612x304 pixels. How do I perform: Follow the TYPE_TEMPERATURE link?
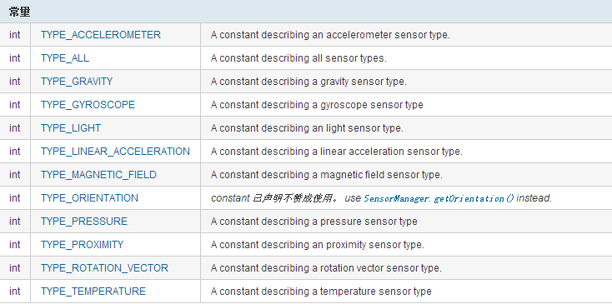(x=93, y=292)
